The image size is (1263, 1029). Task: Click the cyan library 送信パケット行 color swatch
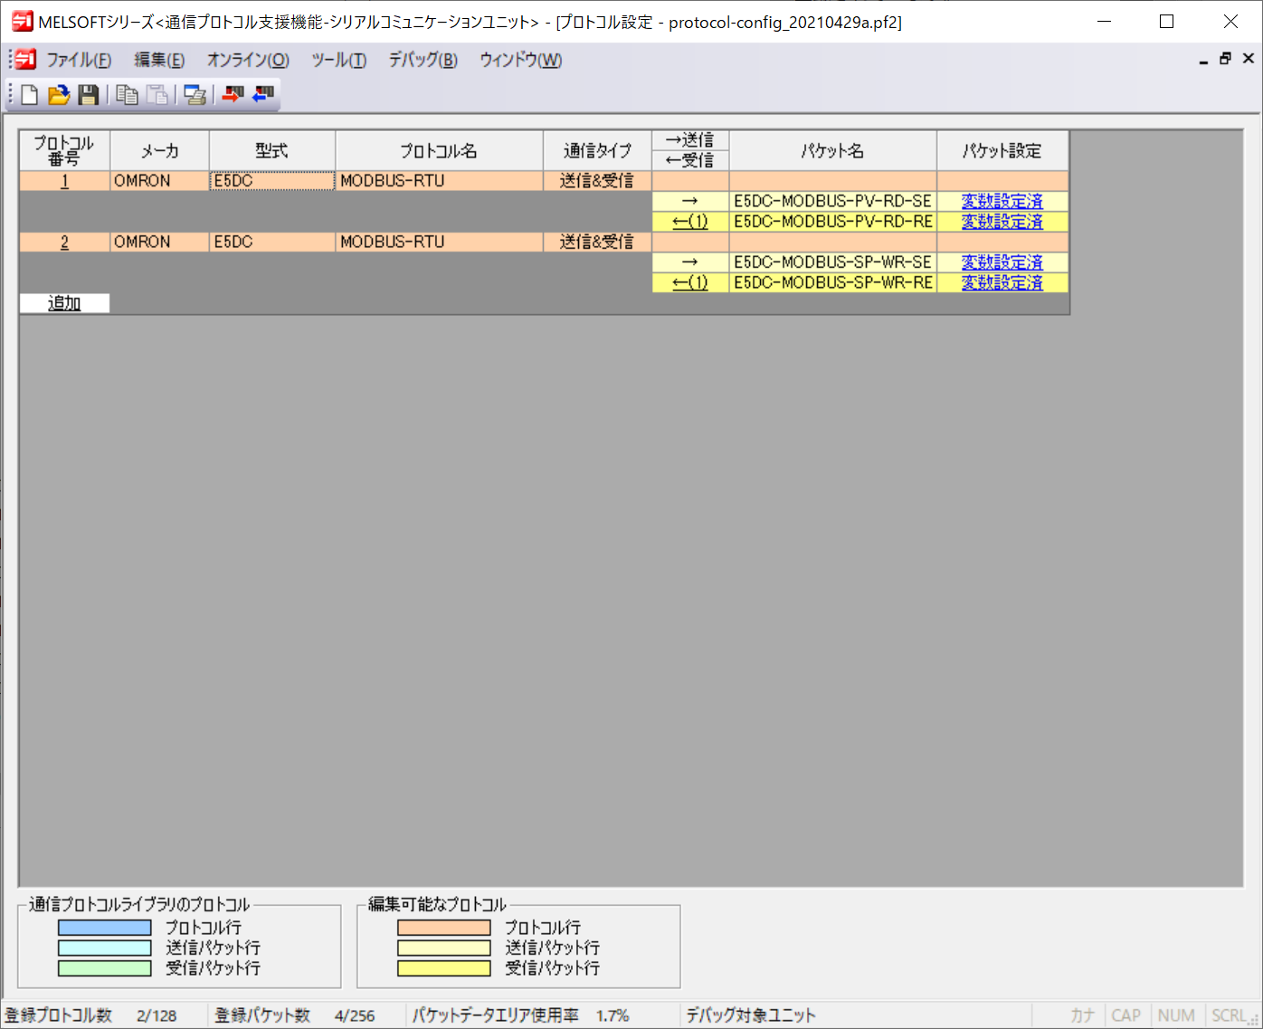[105, 948]
